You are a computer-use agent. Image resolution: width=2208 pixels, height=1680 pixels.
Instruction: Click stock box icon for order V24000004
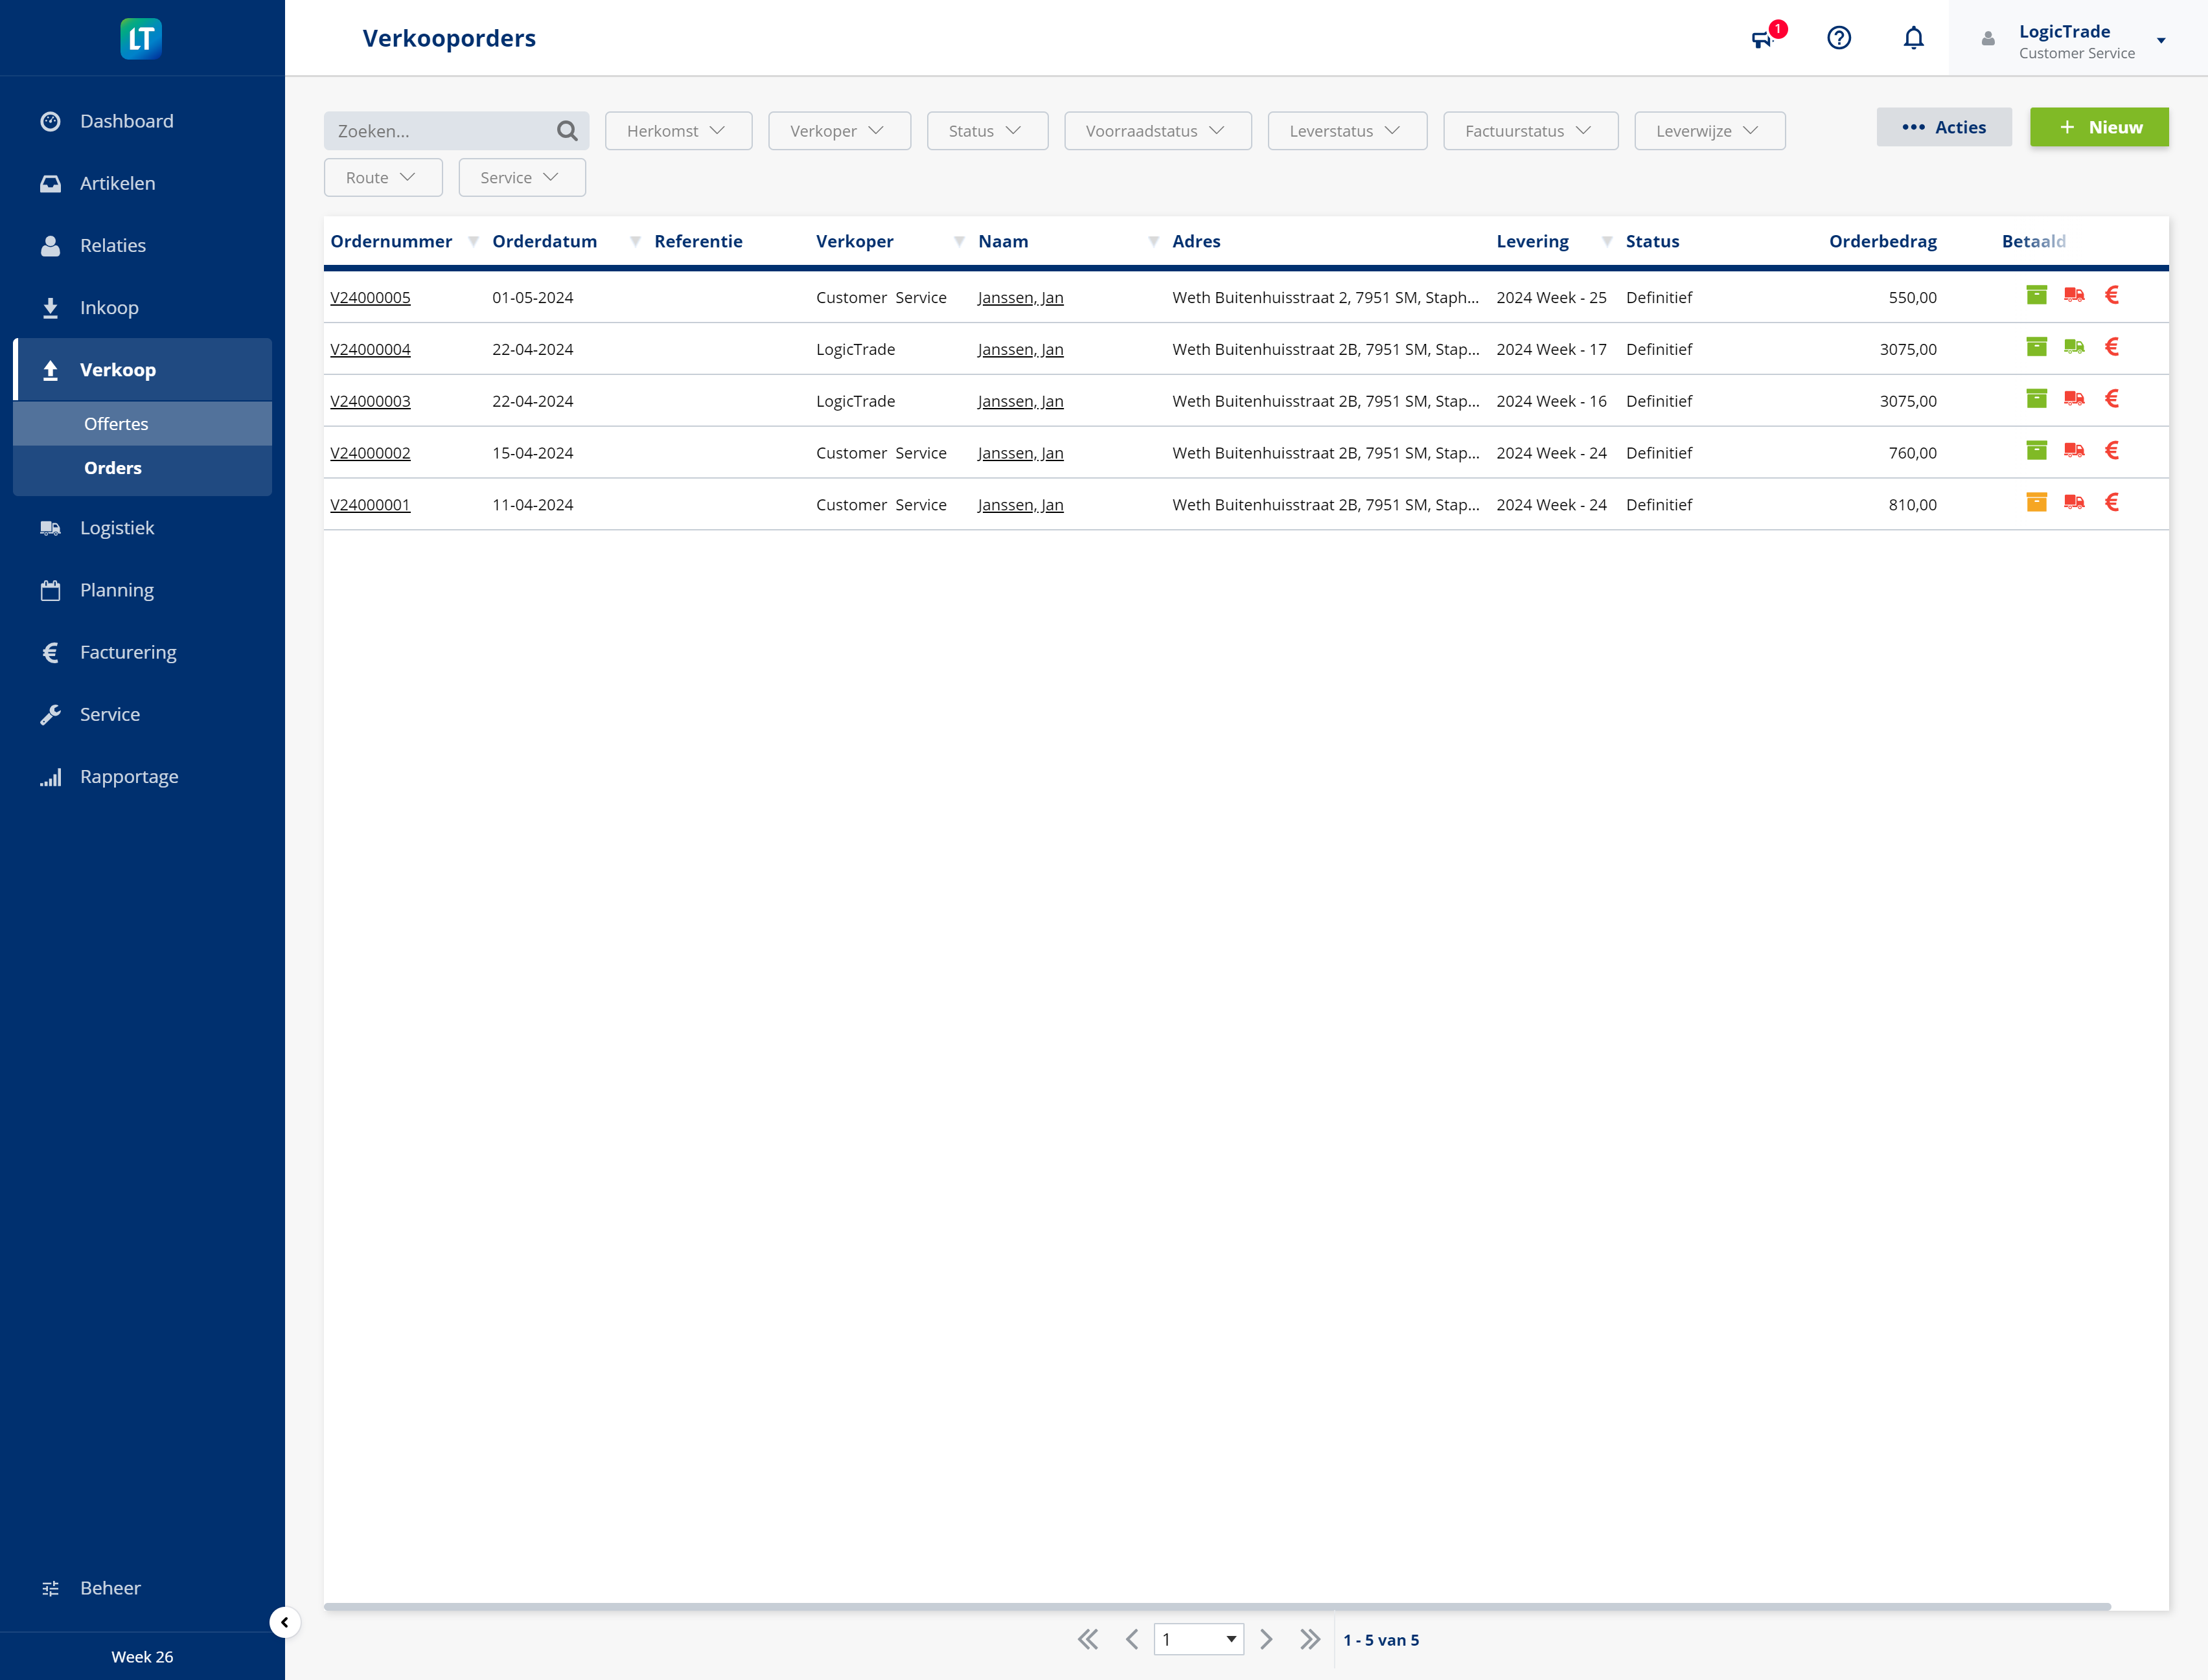pos(2036,347)
